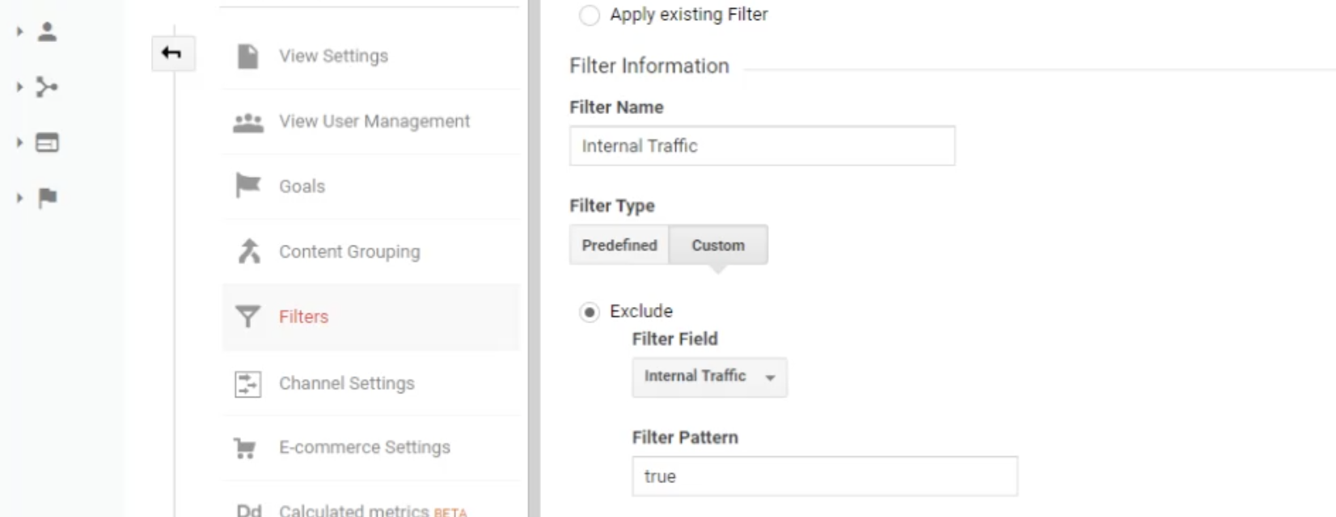Expand the Conversions section arrow
This screenshot has width=1336, height=517.
tap(19, 198)
